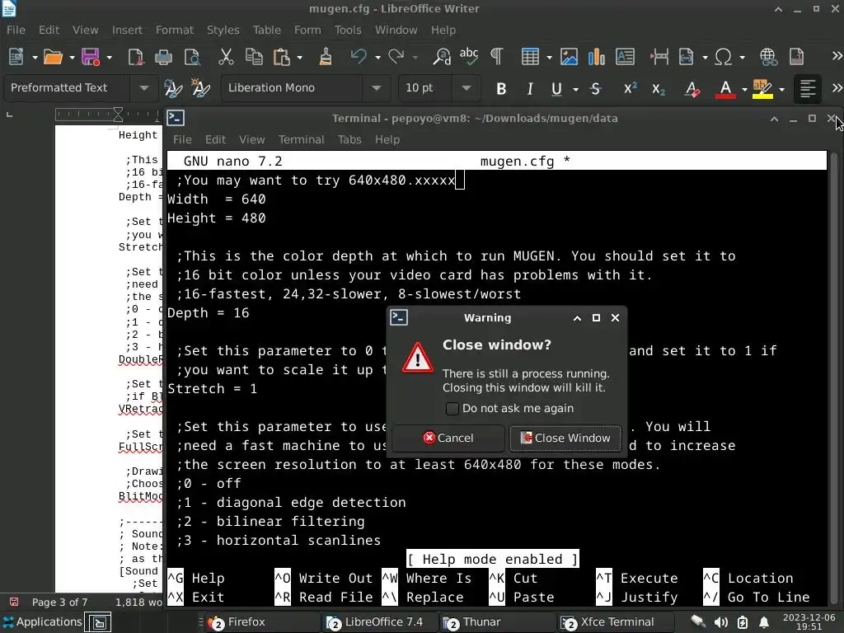844x633 pixels.
Task: Click Export as PDF icon
Action: [135, 57]
